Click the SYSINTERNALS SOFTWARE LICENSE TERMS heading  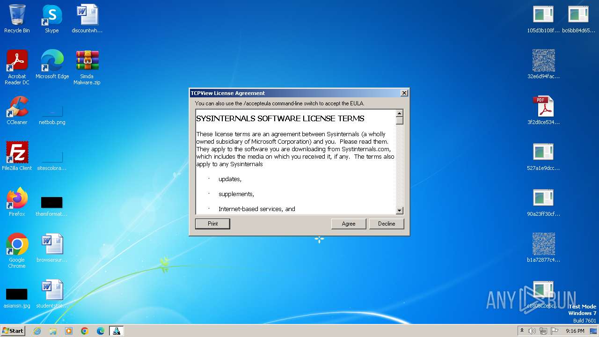(280, 118)
